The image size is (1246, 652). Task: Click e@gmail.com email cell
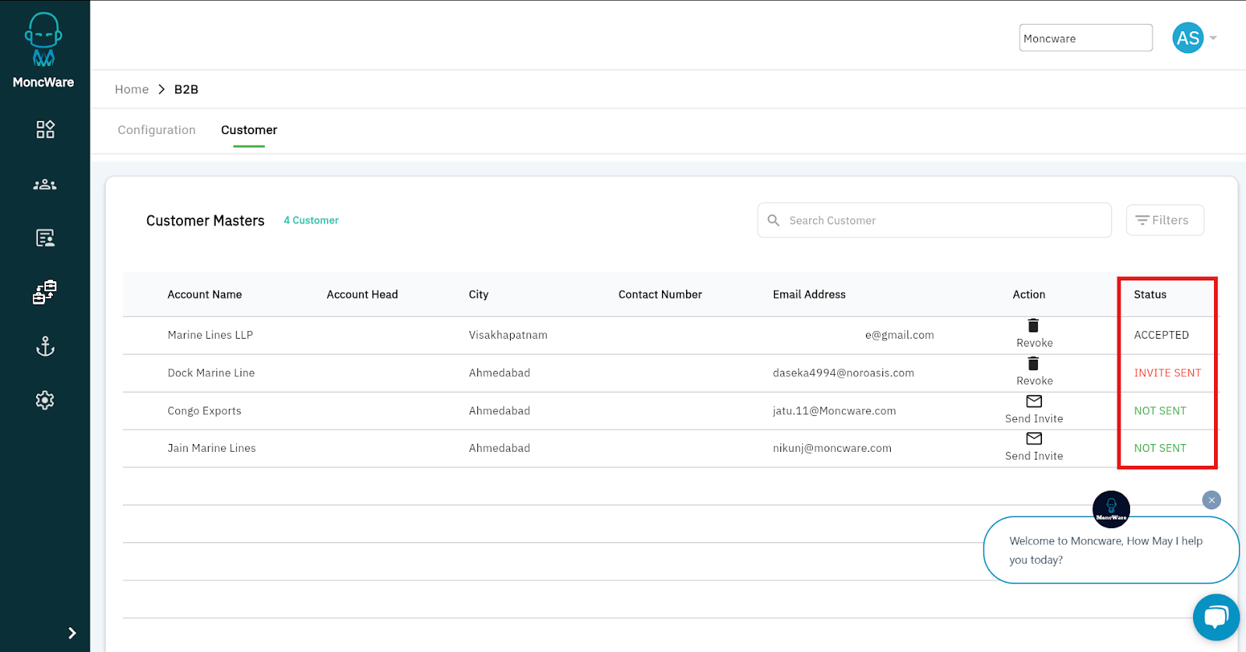899,335
